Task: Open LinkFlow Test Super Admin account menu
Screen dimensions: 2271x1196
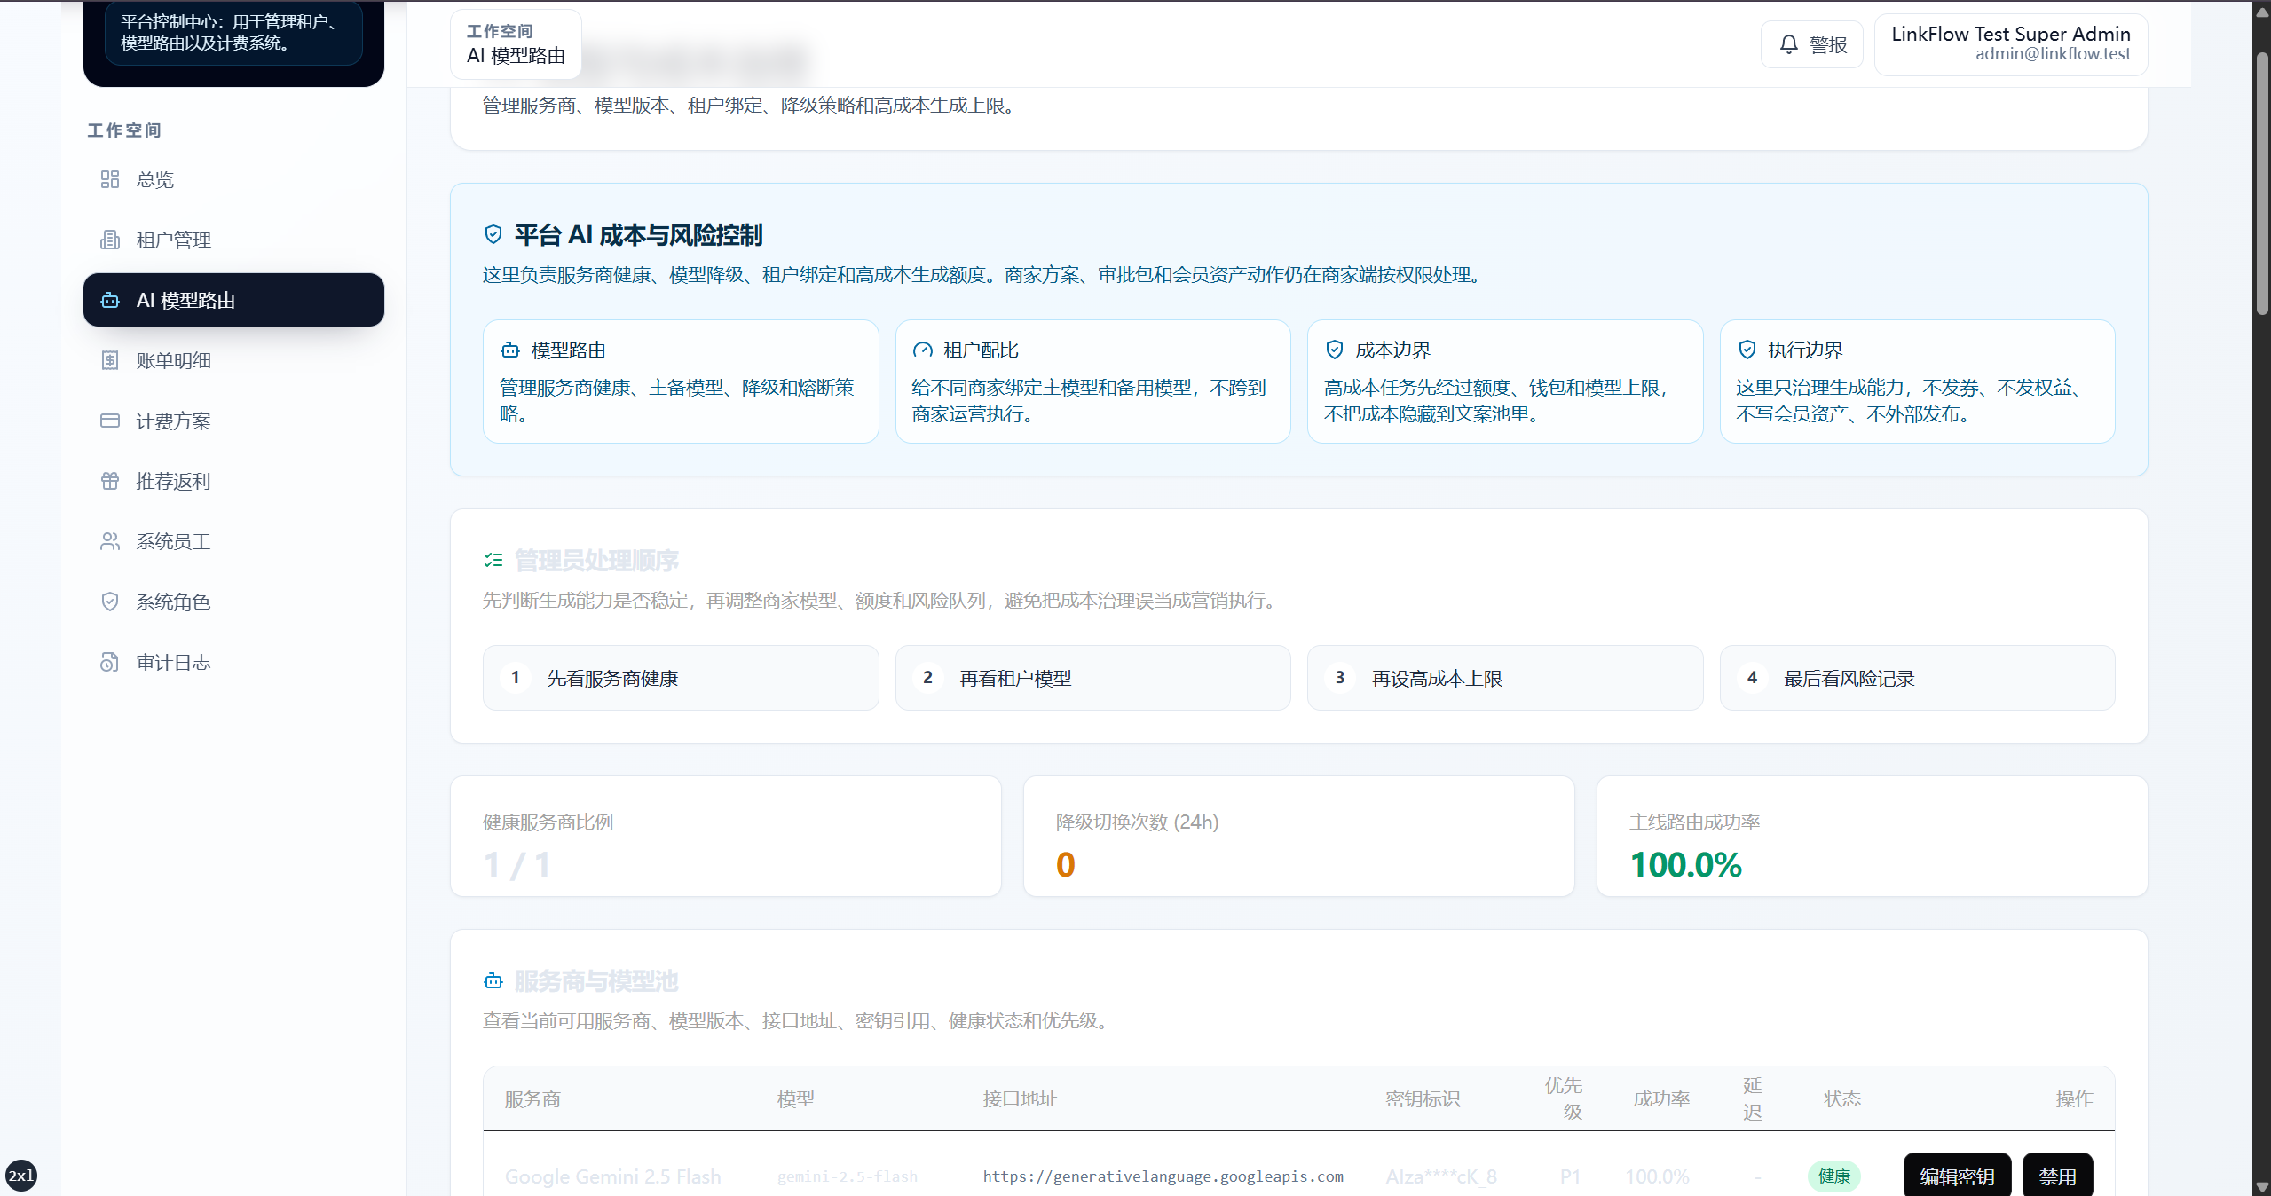Action: 2010,44
